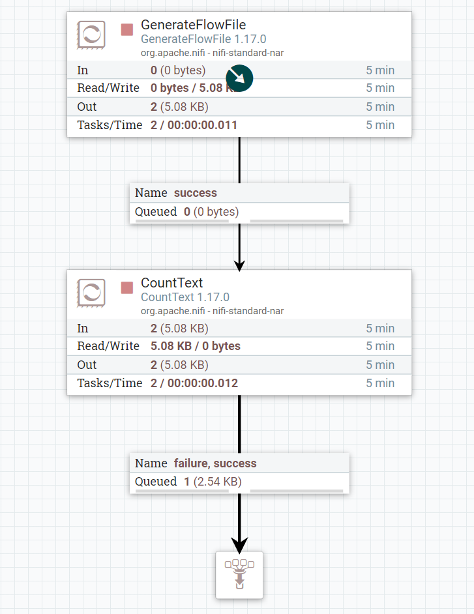The image size is (474, 614).
Task: Click the arrowhead pointing into the funnel
Action: [239, 544]
